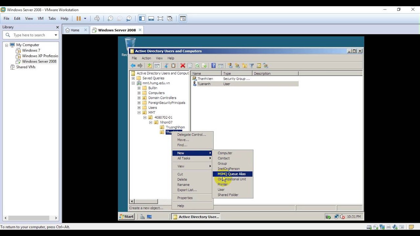Screen dimensions: 420x236
Task: Expand the Builtin container
Action: [139, 88]
